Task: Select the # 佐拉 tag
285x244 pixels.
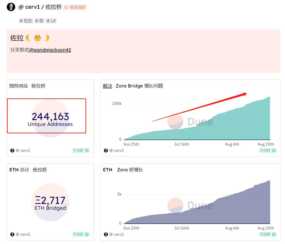Action: (x=26, y=21)
